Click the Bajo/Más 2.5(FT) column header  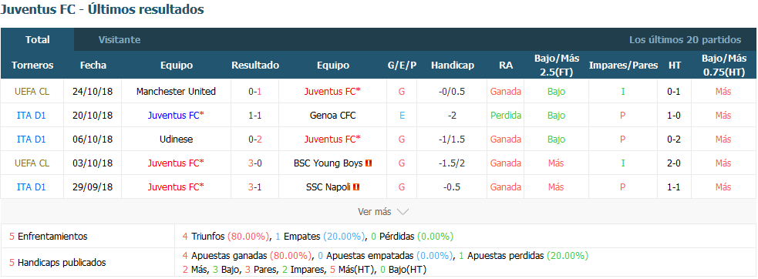click(557, 65)
